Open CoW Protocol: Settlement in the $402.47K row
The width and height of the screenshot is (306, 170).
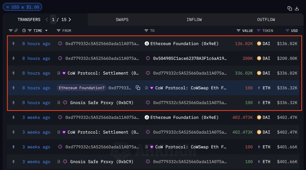point(103,132)
